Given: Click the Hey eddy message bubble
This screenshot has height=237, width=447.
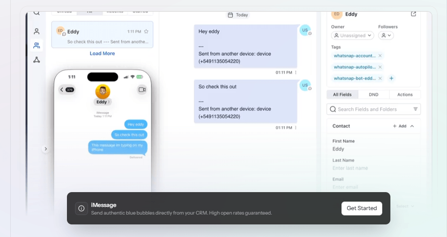Looking at the screenshot, I should [x=245, y=46].
